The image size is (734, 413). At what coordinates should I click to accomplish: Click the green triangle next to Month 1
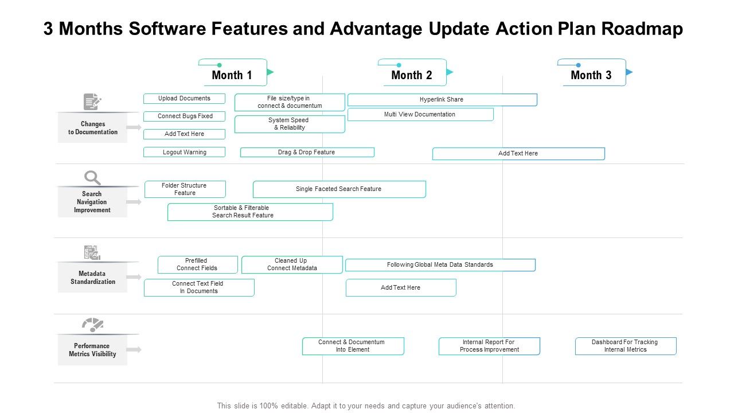pos(271,72)
